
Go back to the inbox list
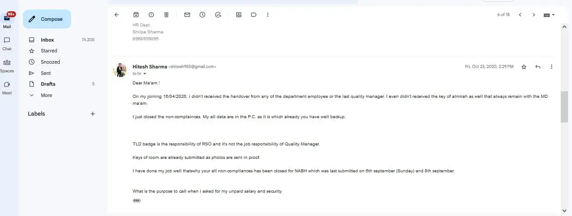tap(117, 15)
